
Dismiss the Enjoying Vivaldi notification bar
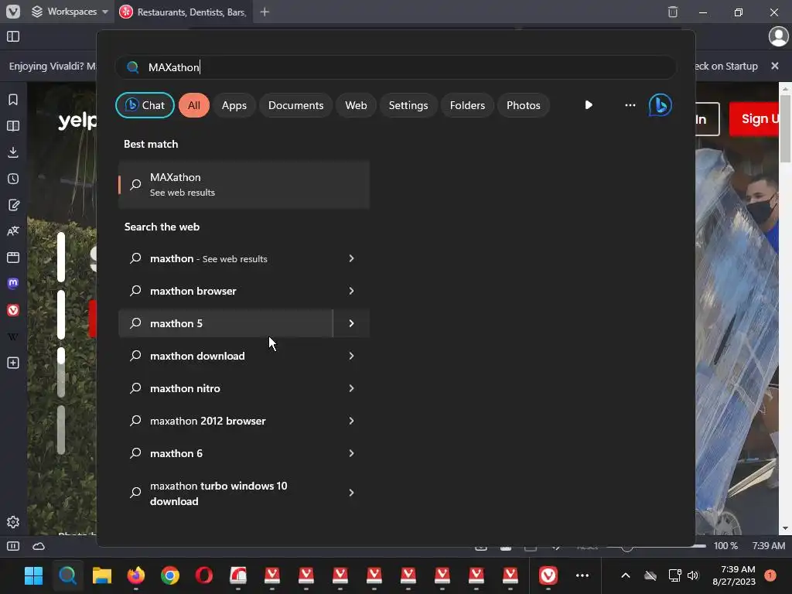(775, 67)
